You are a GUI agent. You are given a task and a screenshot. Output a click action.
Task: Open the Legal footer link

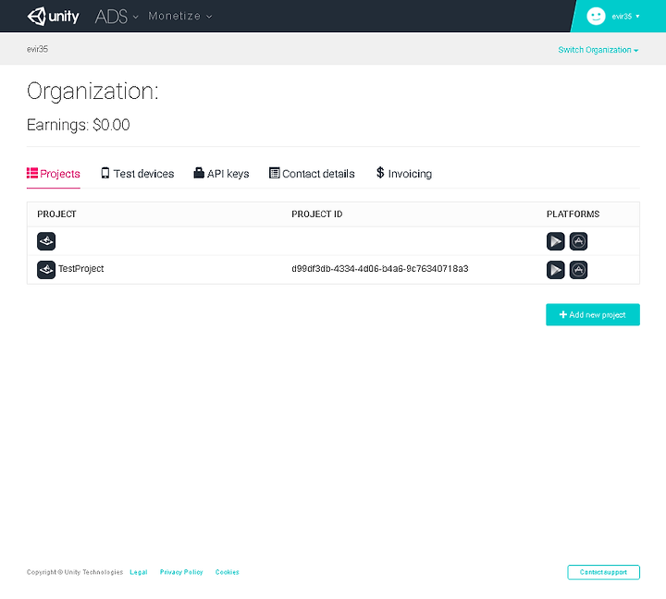[x=139, y=572]
